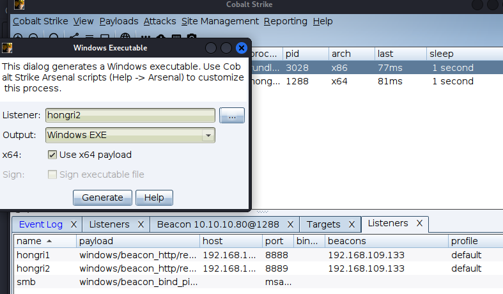This screenshot has height=294, width=503.
Task: Click the Listener text field
Action: point(130,116)
